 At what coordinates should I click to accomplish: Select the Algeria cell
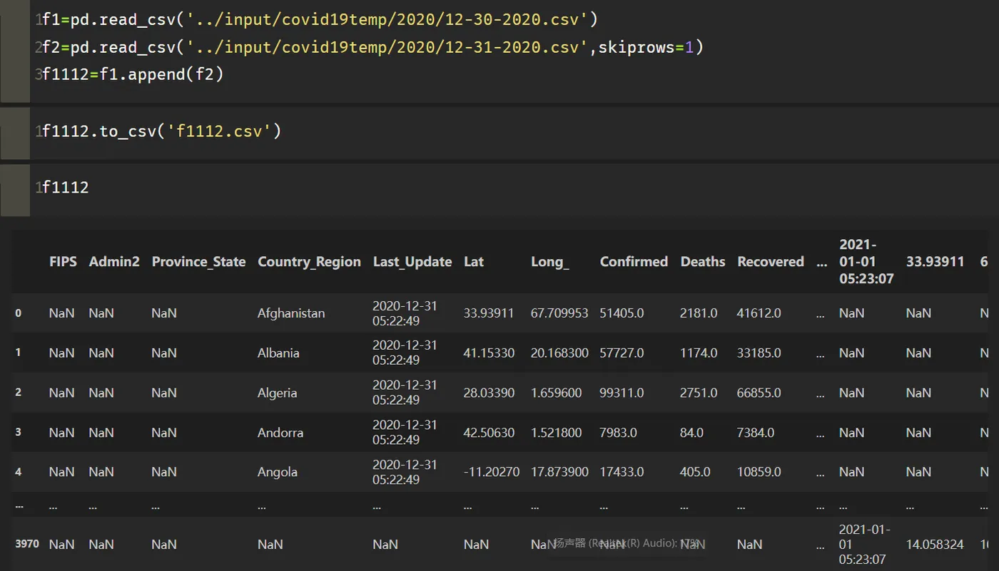tap(277, 393)
